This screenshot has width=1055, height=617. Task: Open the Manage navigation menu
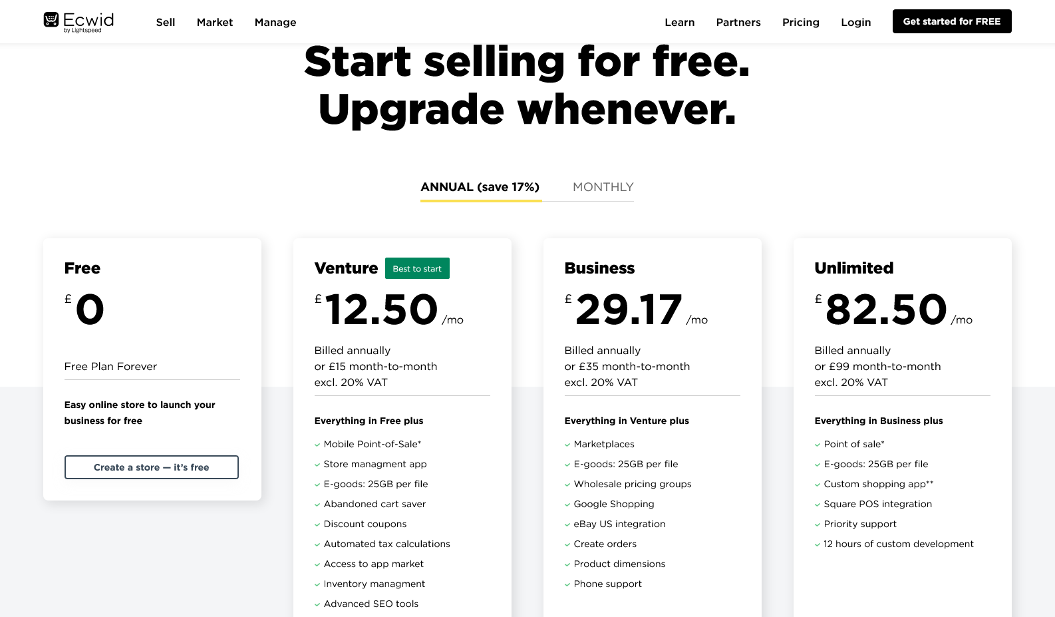[x=275, y=22]
